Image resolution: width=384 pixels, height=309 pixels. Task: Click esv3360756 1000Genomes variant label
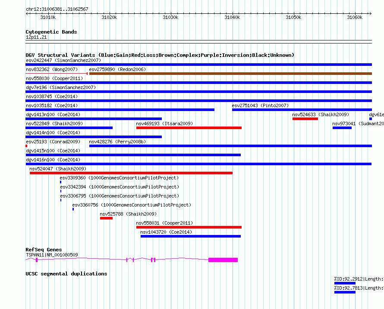tap(132, 205)
